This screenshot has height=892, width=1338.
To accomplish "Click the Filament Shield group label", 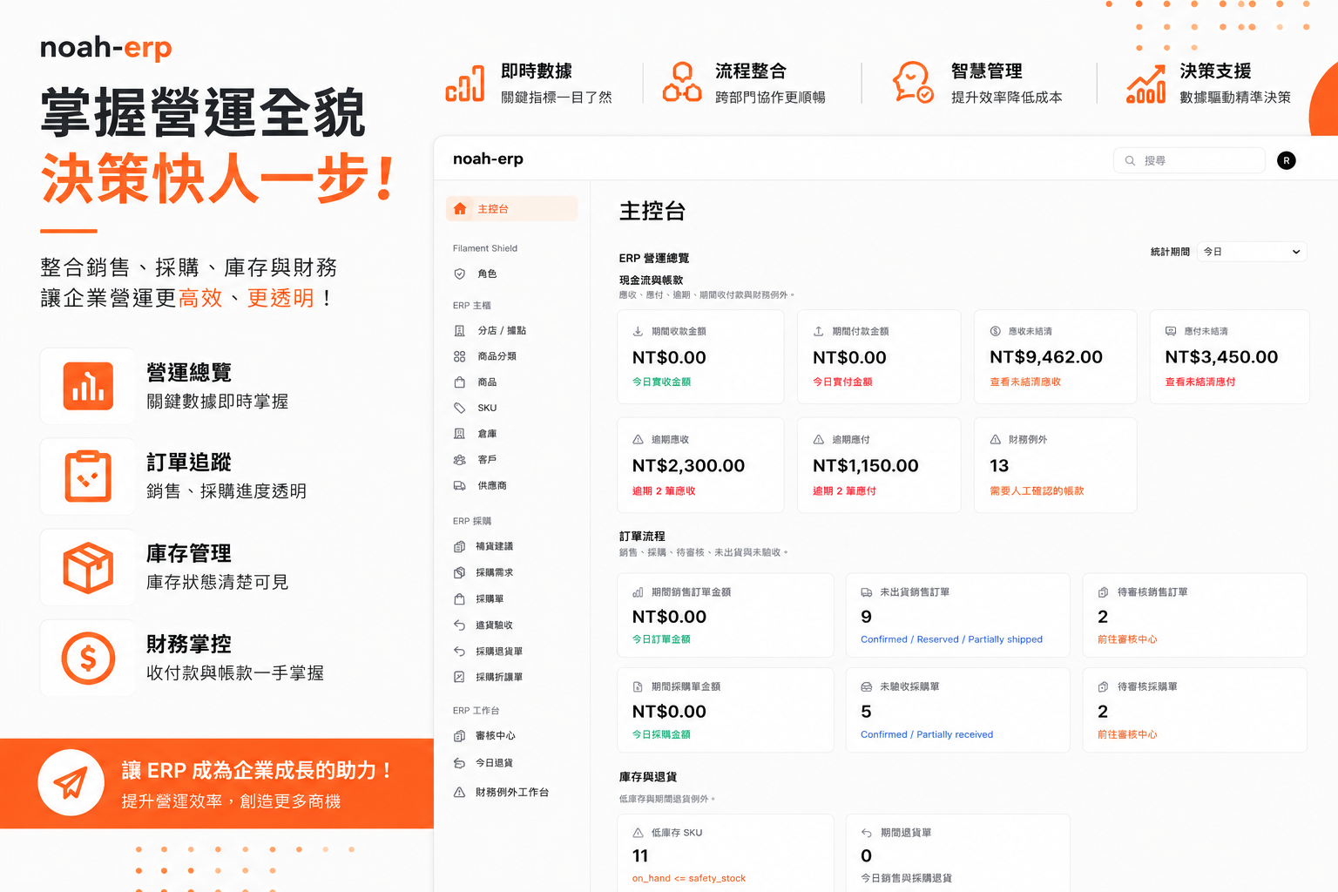I will (484, 248).
